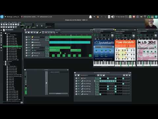Mute the Automation track in Song Editor
158x119 pixels.
[29, 45]
